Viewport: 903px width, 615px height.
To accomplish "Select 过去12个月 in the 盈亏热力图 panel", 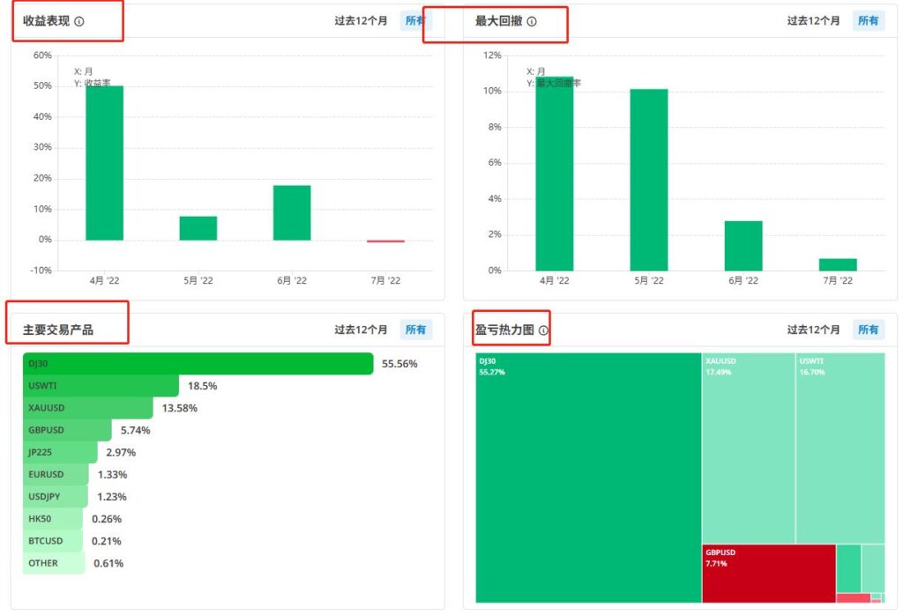I will pyautogui.click(x=814, y=330).
